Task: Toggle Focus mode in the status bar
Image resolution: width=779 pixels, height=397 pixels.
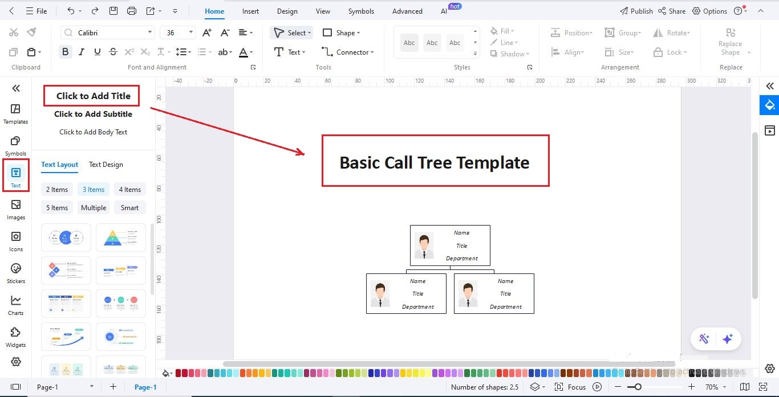Action: click(x=571, y=387)
